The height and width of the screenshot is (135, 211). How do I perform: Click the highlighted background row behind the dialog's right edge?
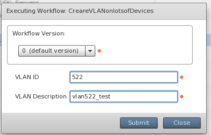pos(209,40)
